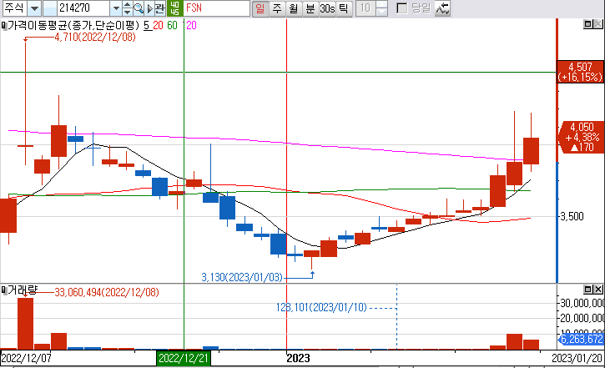605x368 pixels.
Task: Click the 거래량 volume indicator title
Action: click(x=23, y=290)
